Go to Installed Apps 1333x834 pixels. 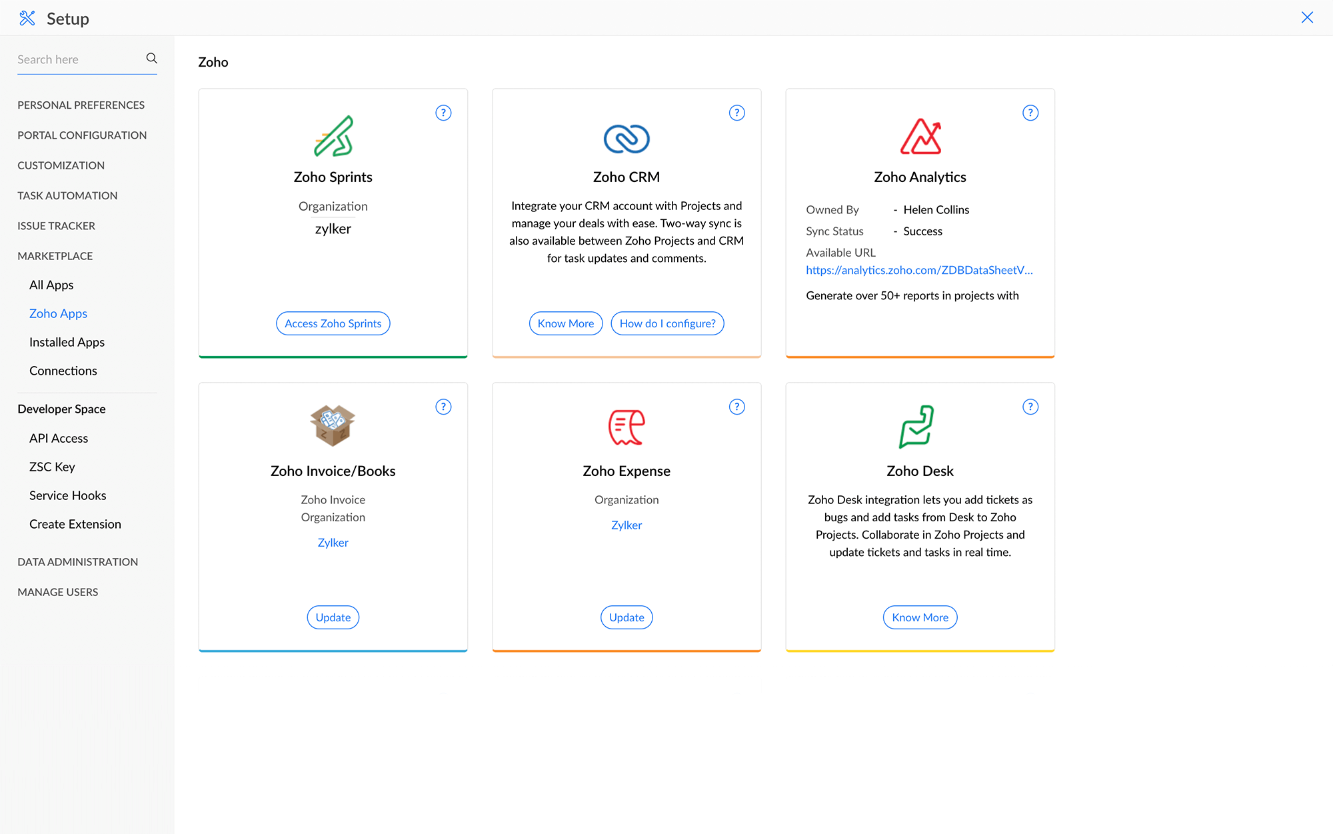click(67, 342)
